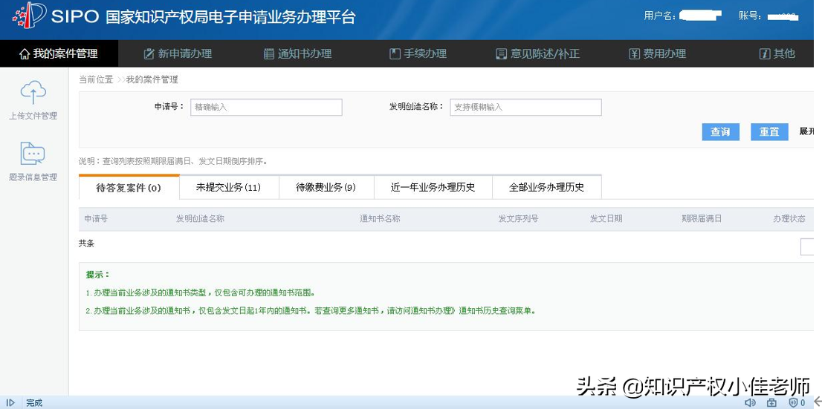This screenshot has width=822, height=409.
Task: Click the 当前位置 breadcrumb text
Action: [x=96, y=79]
